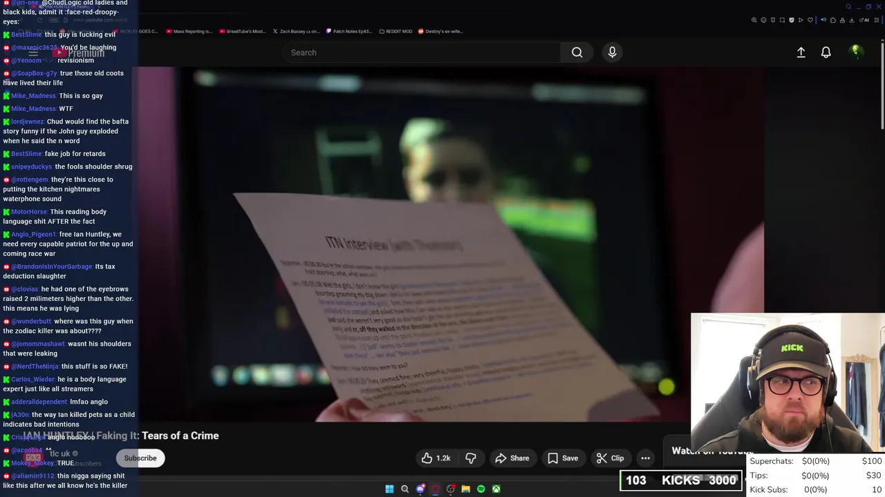The height and width of the screenshot is (497, 885).
Task: Open File Explorer from the taskbar
Action: pyautogui.click(x=466, y=489)
